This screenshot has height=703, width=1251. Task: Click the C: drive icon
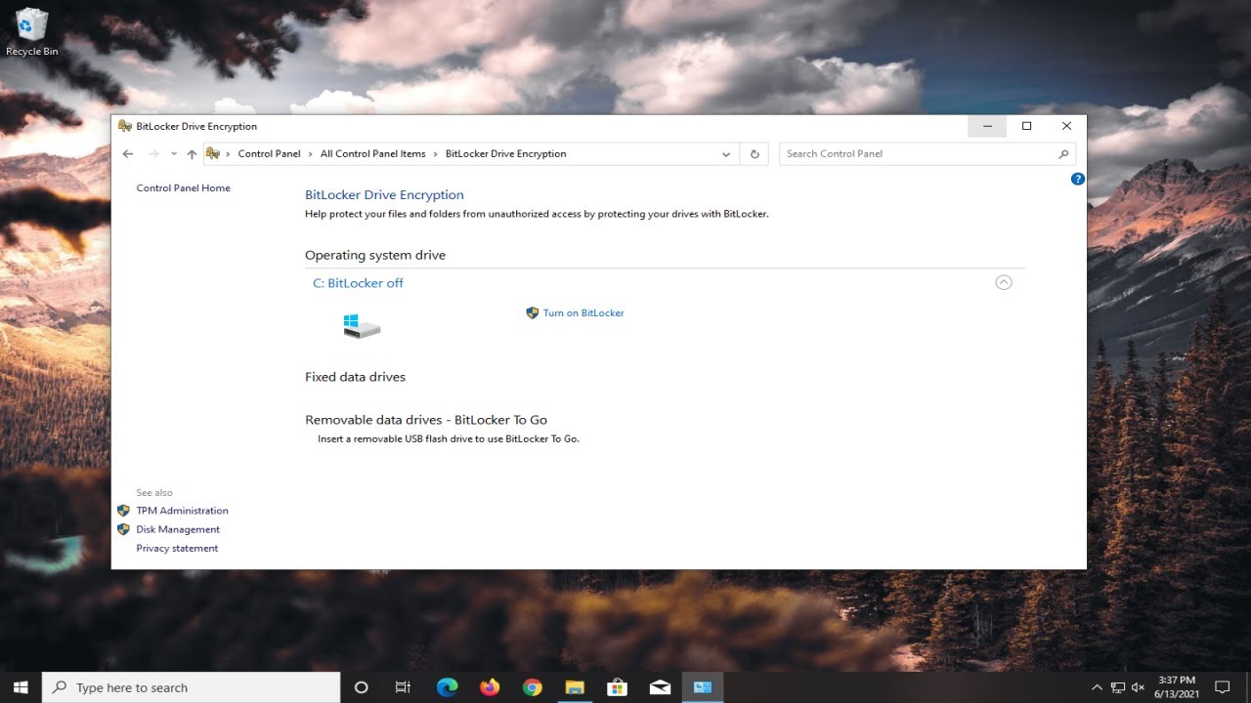click(361, 326)
